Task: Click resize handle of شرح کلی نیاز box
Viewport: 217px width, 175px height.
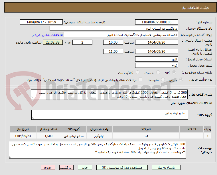Action: (x=32, y=98)
